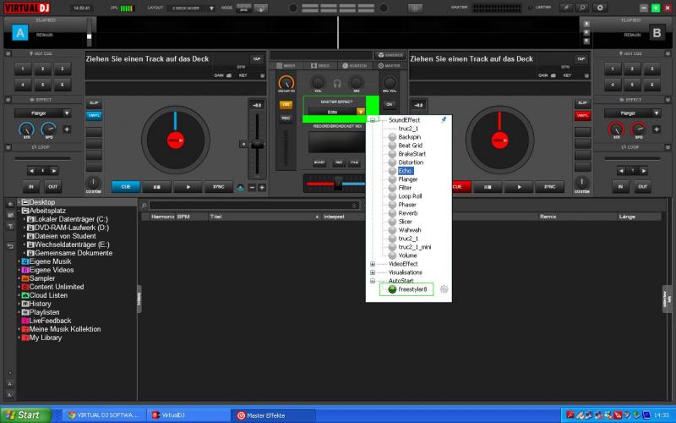Click the Start button on taskbar
676x423 pixels.
point(25,415)
